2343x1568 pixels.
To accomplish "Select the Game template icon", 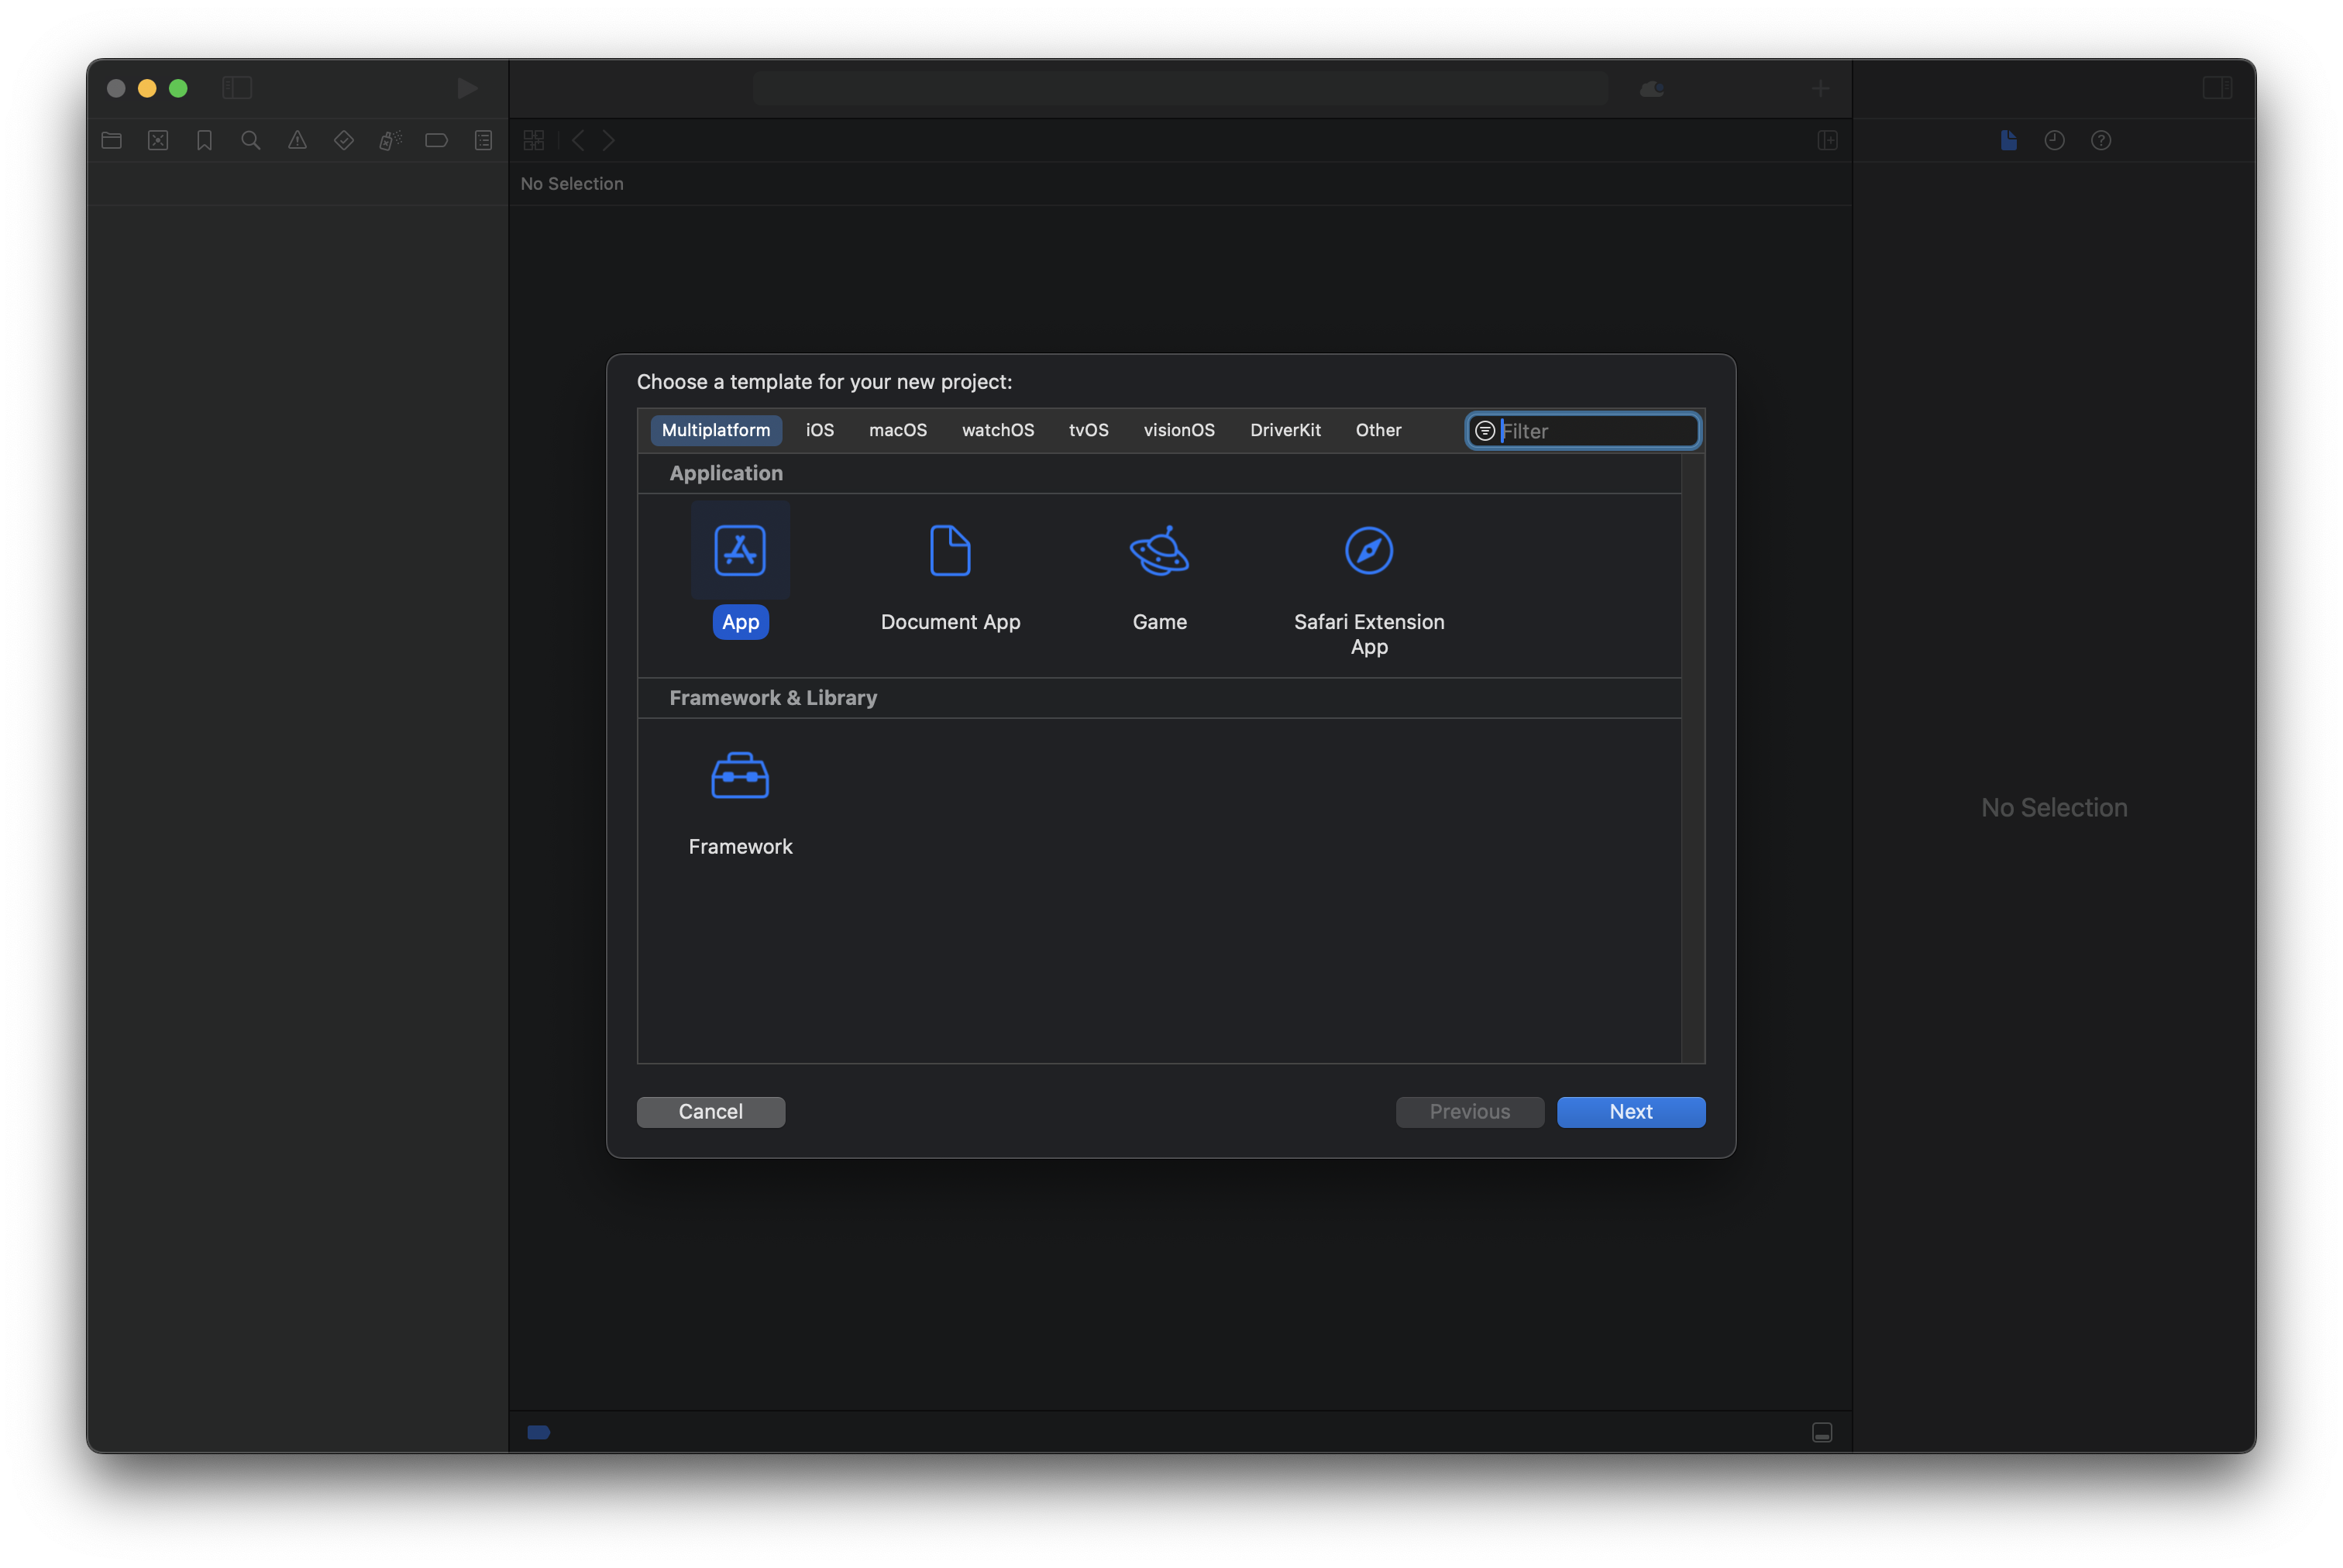I will click(x=1159, y=550).
